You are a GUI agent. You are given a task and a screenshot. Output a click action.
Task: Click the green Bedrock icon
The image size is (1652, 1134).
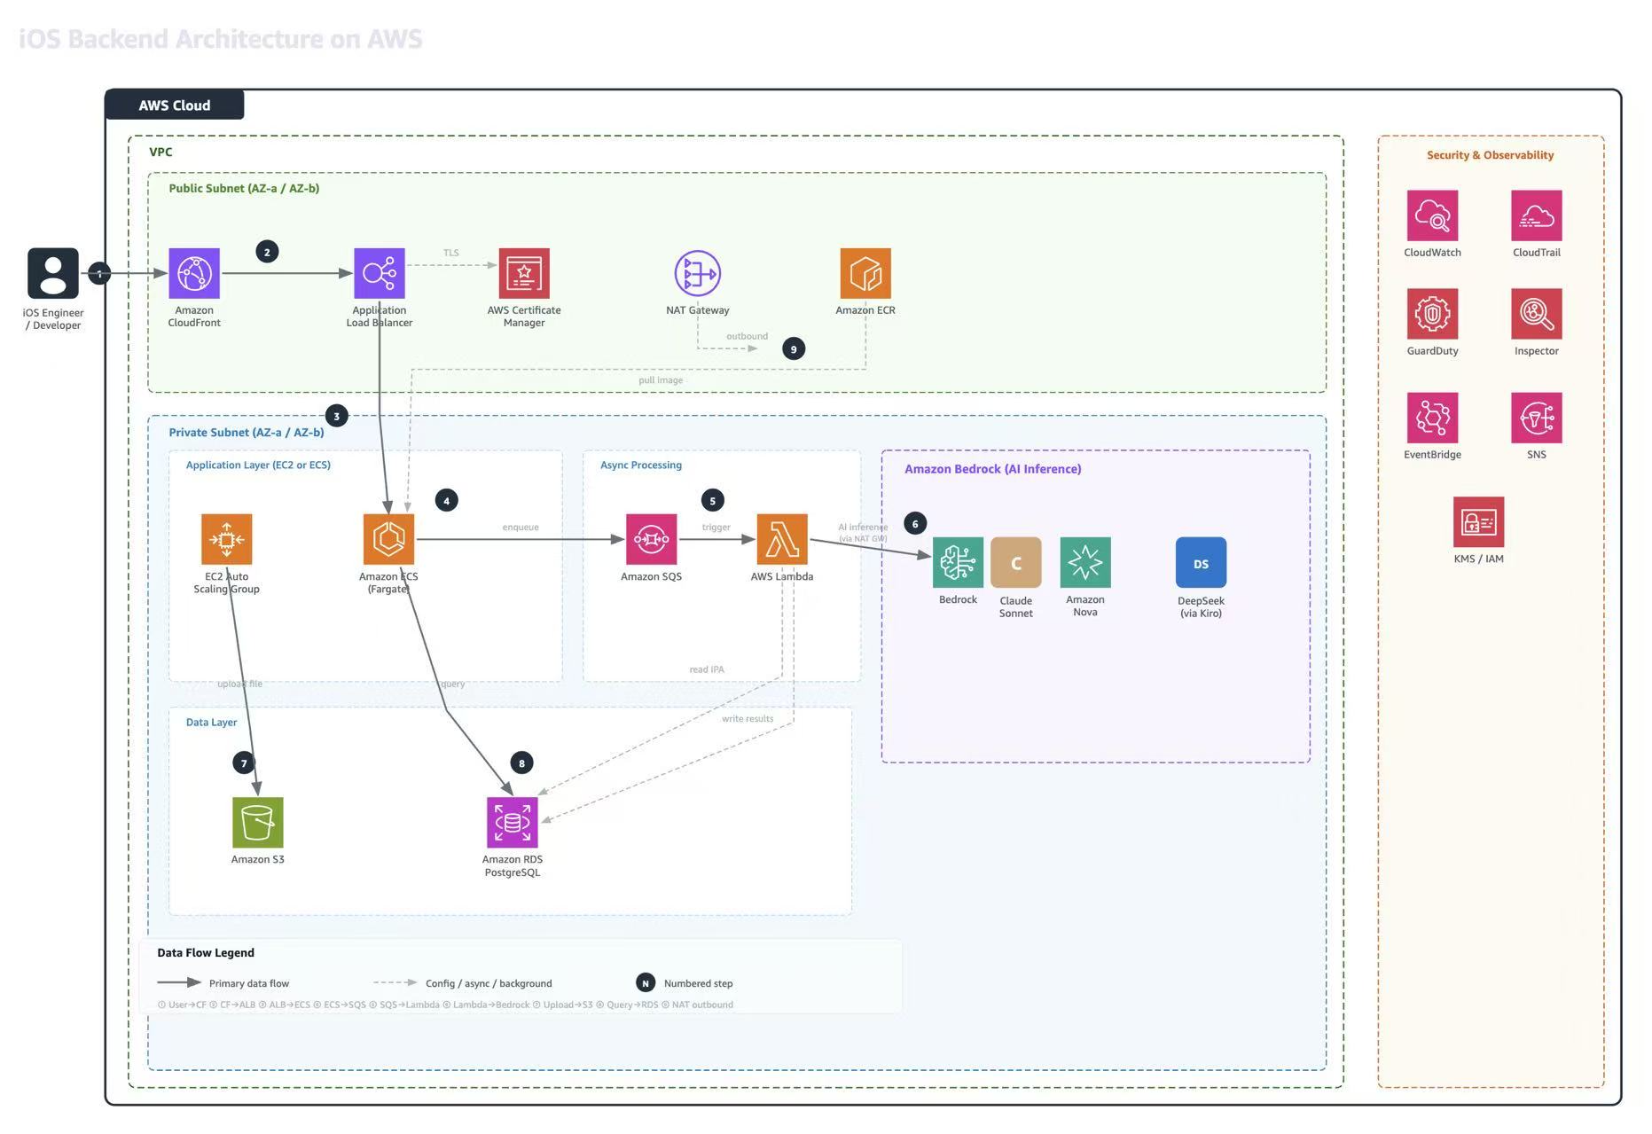(958, 562)
